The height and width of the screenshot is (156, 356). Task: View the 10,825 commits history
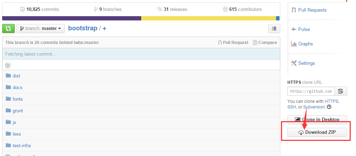39,9
